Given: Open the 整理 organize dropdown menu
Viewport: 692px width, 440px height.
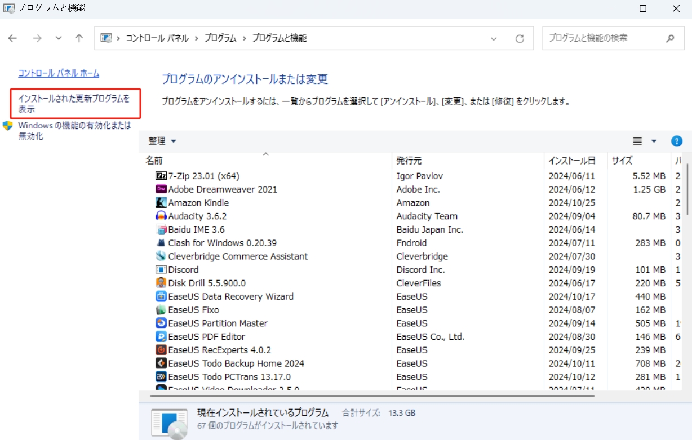Looking at the screenshot, I should 162,141.
